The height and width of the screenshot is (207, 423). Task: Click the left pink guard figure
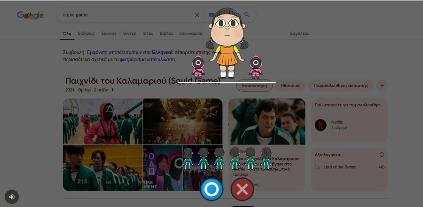coord(198,66)
